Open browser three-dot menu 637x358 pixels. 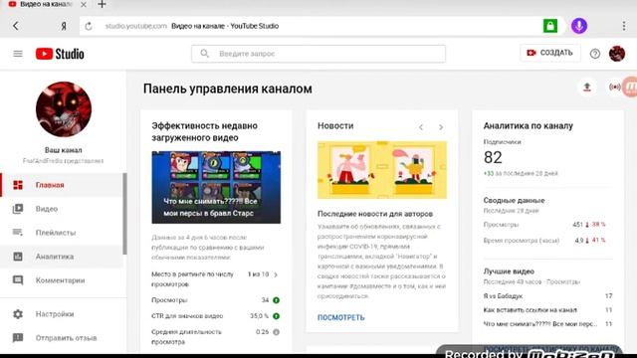(x=624, y=26)
